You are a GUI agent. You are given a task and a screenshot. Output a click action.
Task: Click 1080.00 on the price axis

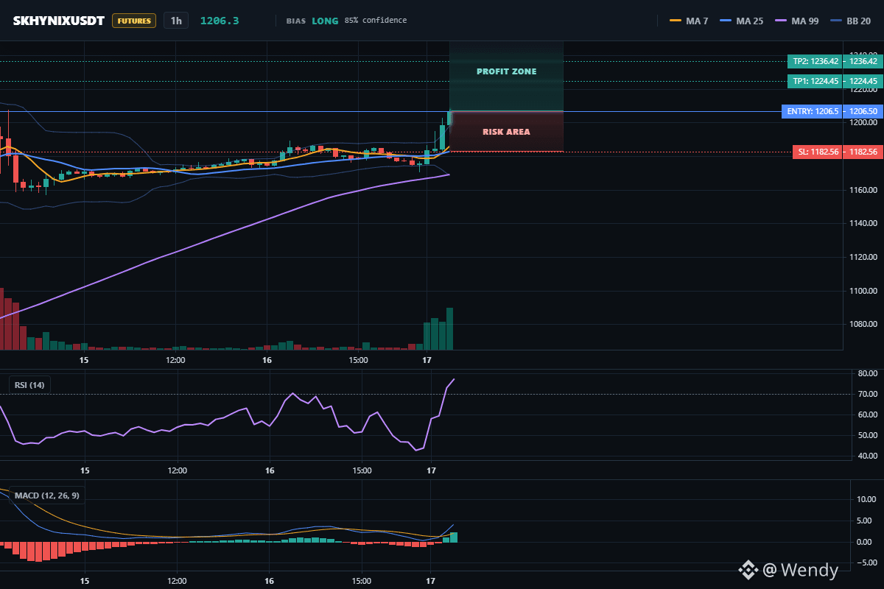pyautogui.click(x=863, y=324)
